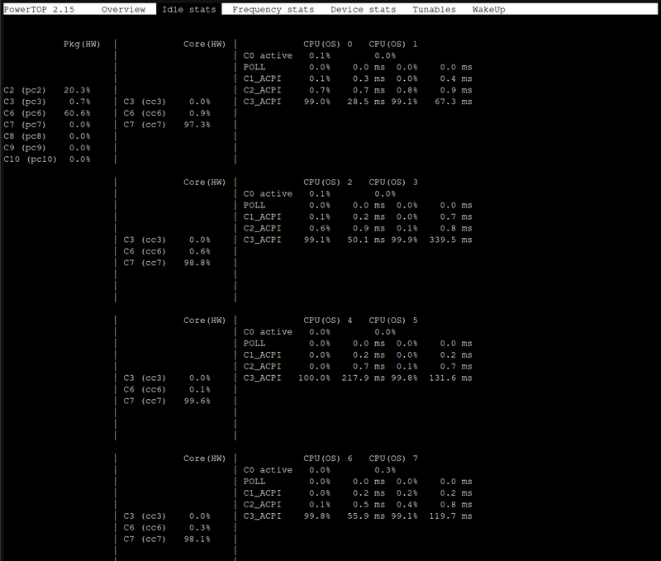Viewport: 661px width, 561px height.
Task: Click the C6 (cc6) 0.6% core value
Action: [200, 251]
